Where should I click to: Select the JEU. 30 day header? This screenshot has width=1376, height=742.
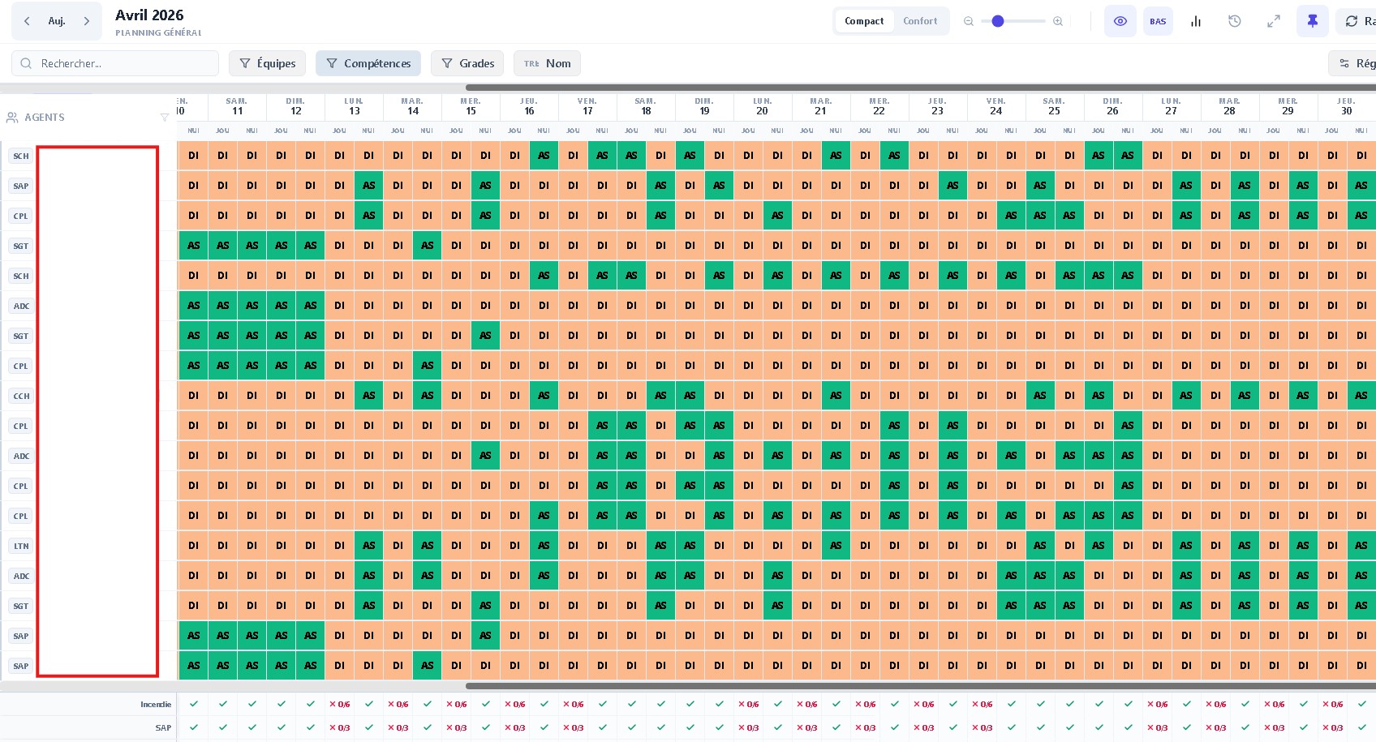pyautogui.click(x=1347, y=106)
